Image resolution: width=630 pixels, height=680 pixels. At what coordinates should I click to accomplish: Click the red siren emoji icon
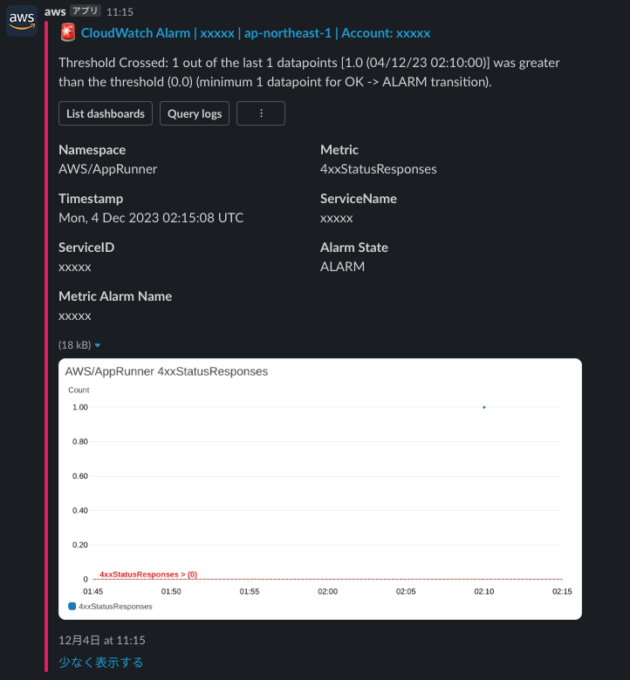tap(68, 33)
